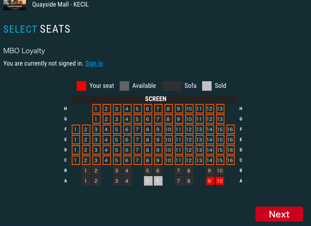Viewport: 311px width, 226px height.
Task: Deselect red seat 9 in row A
Action: (210, 181)
